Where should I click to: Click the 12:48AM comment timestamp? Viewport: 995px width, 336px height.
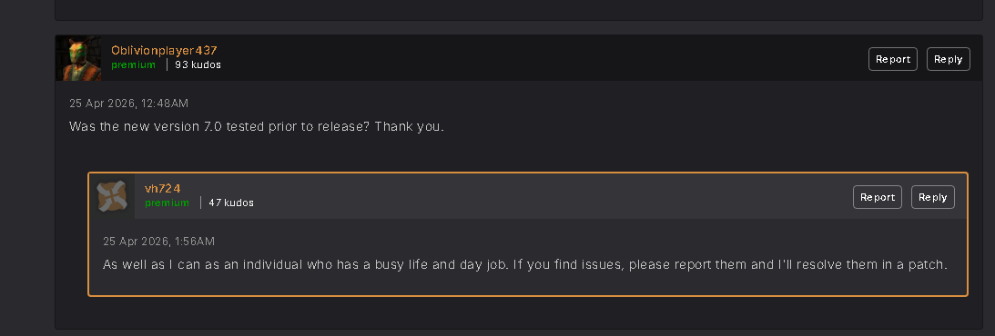tap(129, 104)
